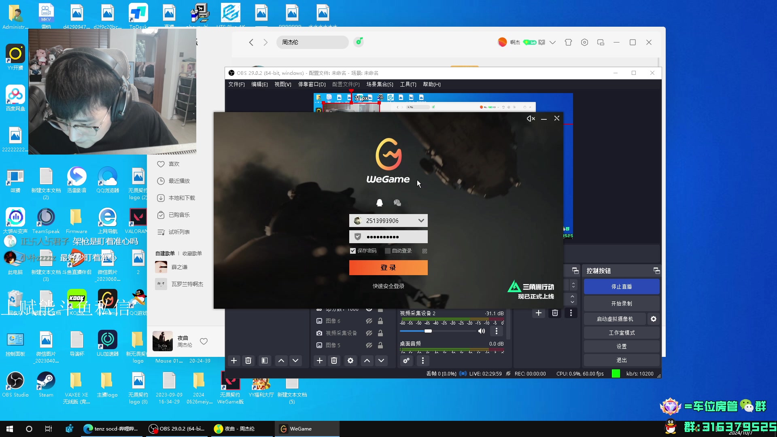Image resolution: width=777 pixels, height=437 pixels.
Task: Like the song 夜曲 heart icon
Action: tap(204, 341)
